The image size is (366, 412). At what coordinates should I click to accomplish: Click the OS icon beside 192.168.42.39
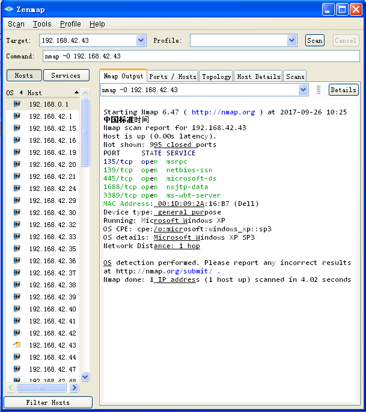point(17,296)
